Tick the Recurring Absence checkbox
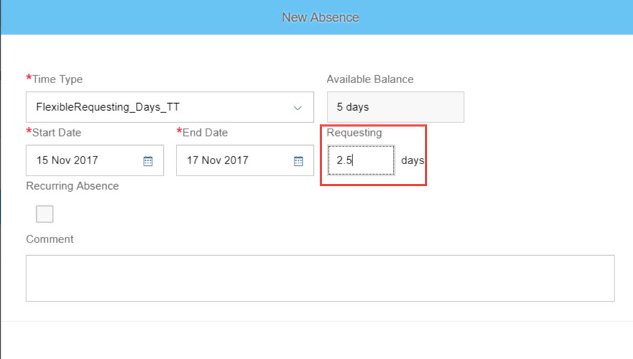Screen dimensions: 633x359 [44, 214]
